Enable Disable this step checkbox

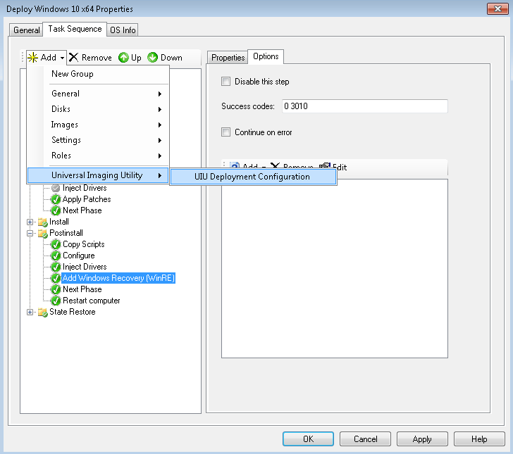[225, 82]
